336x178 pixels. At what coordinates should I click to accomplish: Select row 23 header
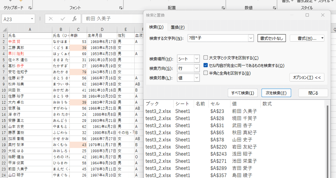point(4,169)
